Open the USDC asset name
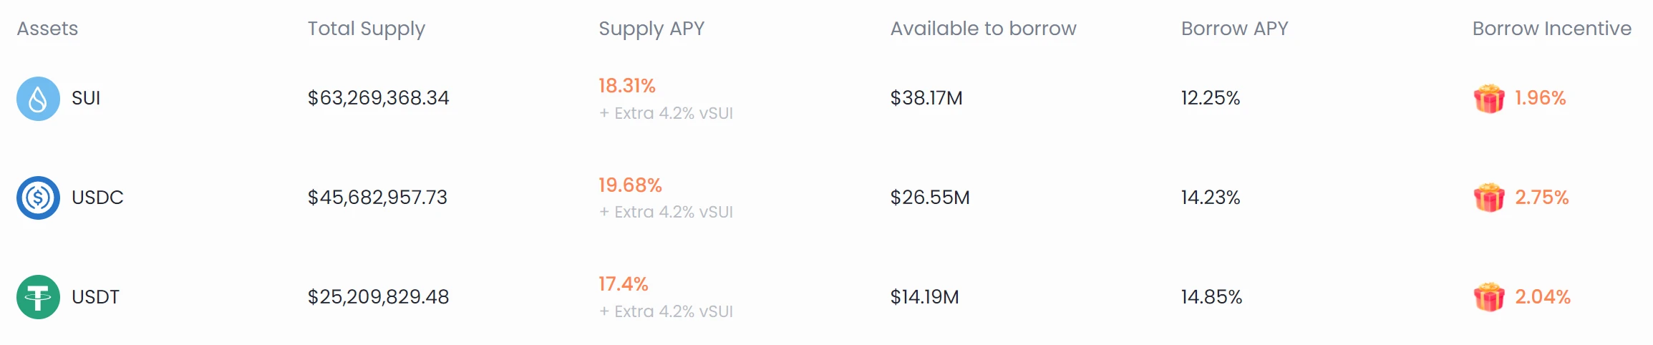The height and width of the screenshot is (345, 1653). [97, 198]
